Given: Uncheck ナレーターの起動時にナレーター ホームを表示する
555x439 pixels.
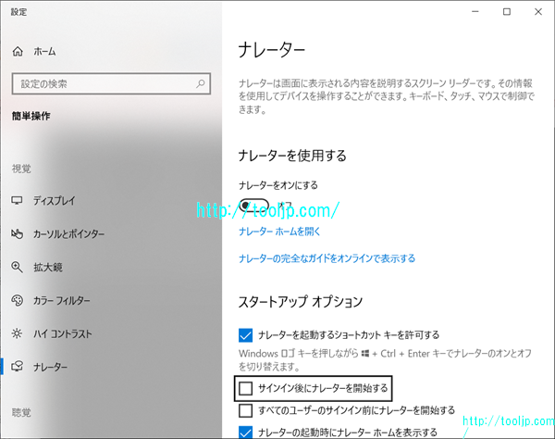Looking at the screenshot, I should (246, 433).
